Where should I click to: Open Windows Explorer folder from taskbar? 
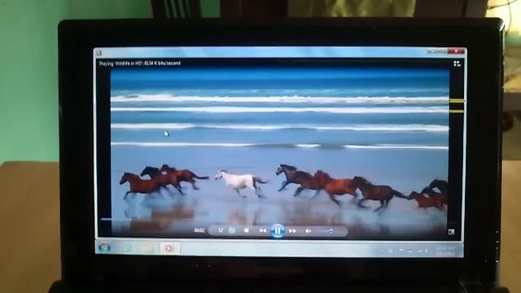[x=147, y=248]
